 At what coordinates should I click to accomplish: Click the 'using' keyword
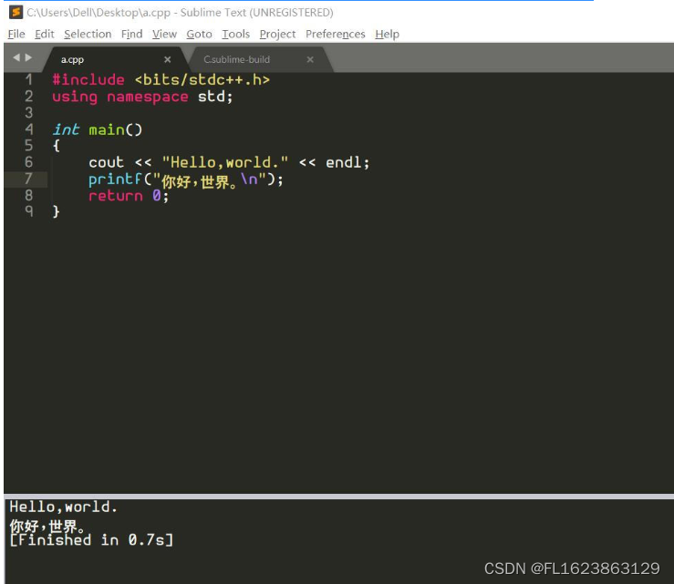point(75,97)
